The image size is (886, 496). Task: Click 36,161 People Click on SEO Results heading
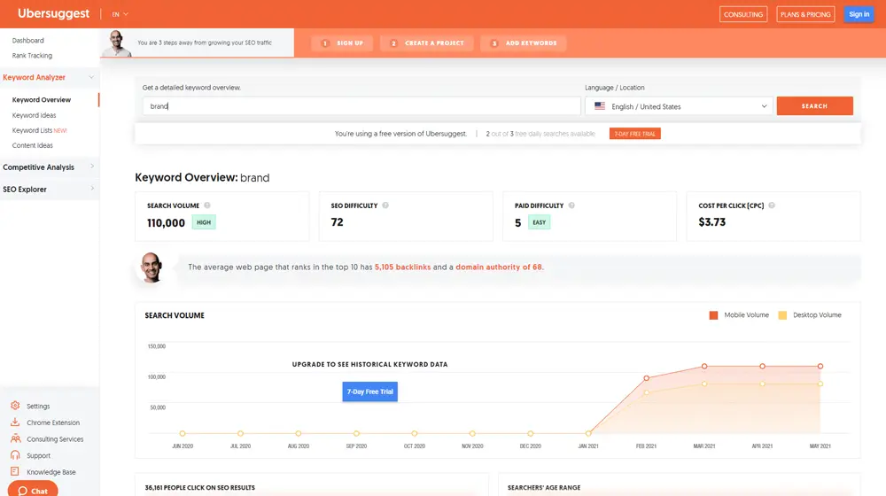click(199, 487)
